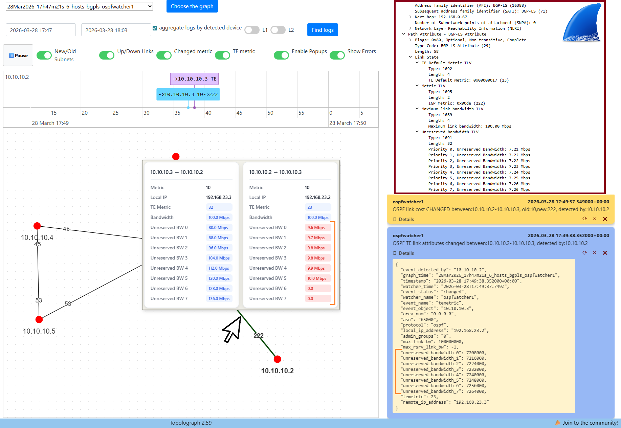Click the Find logs button
Image resolution: width=621 pixels, height=428 pixels.
pyautogui.click(x=323, y=30)
